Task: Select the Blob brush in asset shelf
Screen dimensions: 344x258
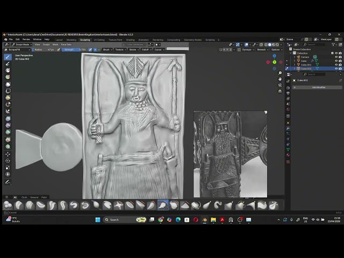Action: [x=8, y=205]
